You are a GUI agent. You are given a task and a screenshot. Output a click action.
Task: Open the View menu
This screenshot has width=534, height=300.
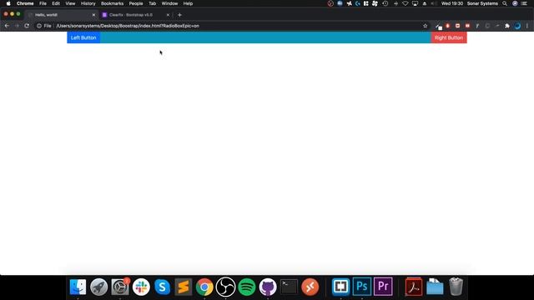pos(70,3)
